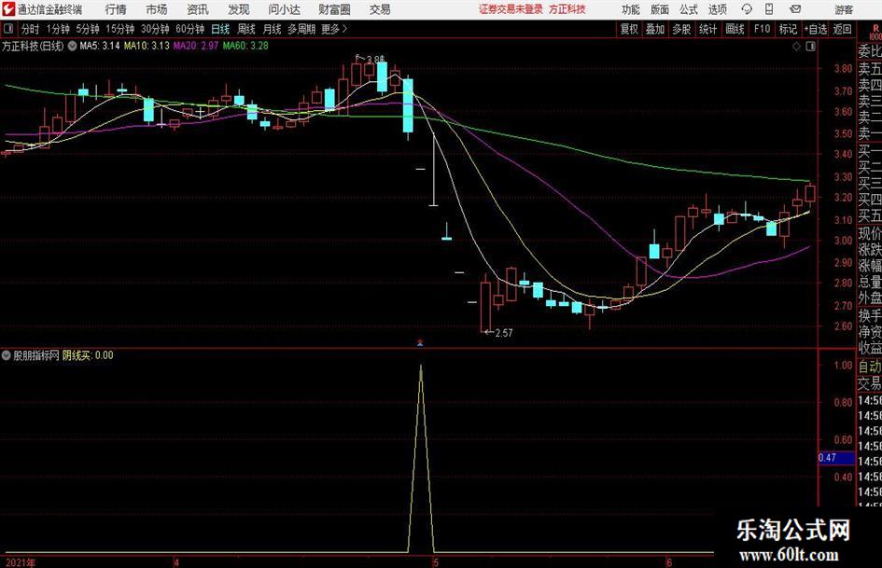The image size is (882, 568).
Task: Toggle the left sidebar panel icon
Action: tap(8, 29)
